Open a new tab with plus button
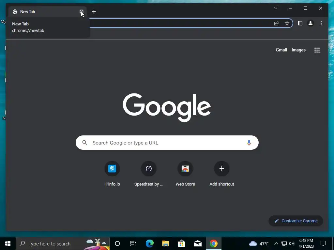 tap(94, 12)
